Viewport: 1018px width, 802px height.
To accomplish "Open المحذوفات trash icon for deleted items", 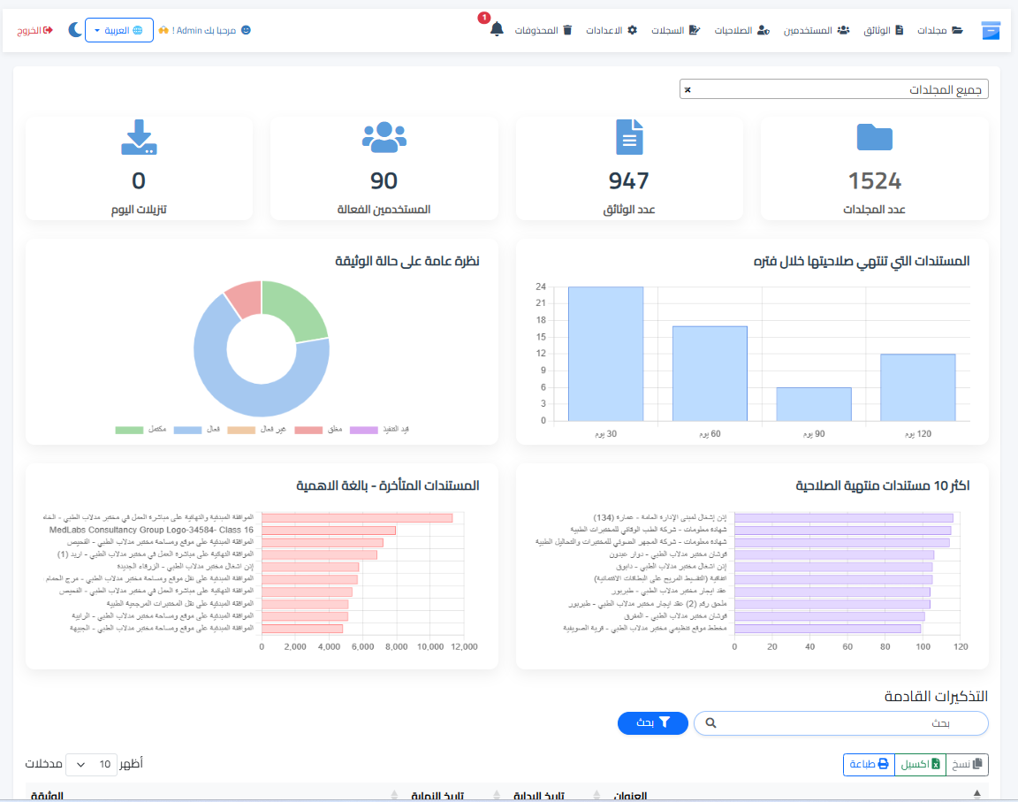I will tap(566, 29).
